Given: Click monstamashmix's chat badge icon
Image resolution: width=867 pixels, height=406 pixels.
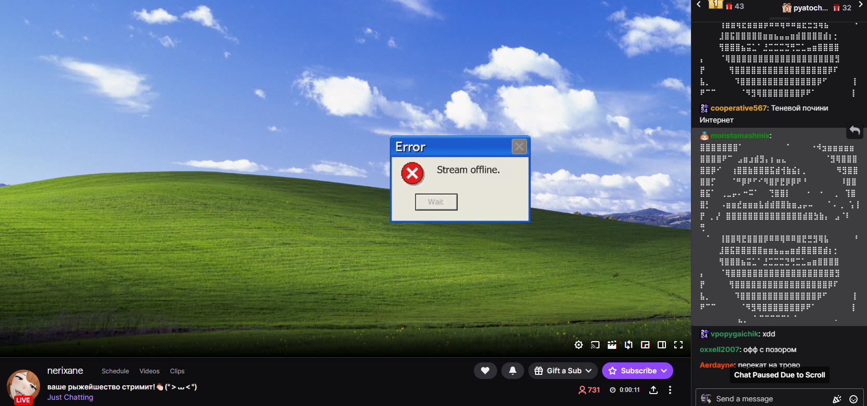Looking at the screenshot, I should pos(704,136).
